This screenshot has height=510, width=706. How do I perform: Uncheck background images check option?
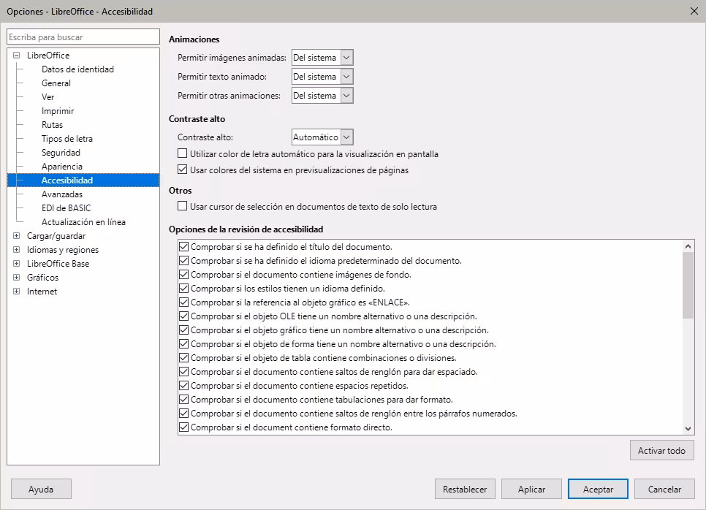(x=183, y=275)
